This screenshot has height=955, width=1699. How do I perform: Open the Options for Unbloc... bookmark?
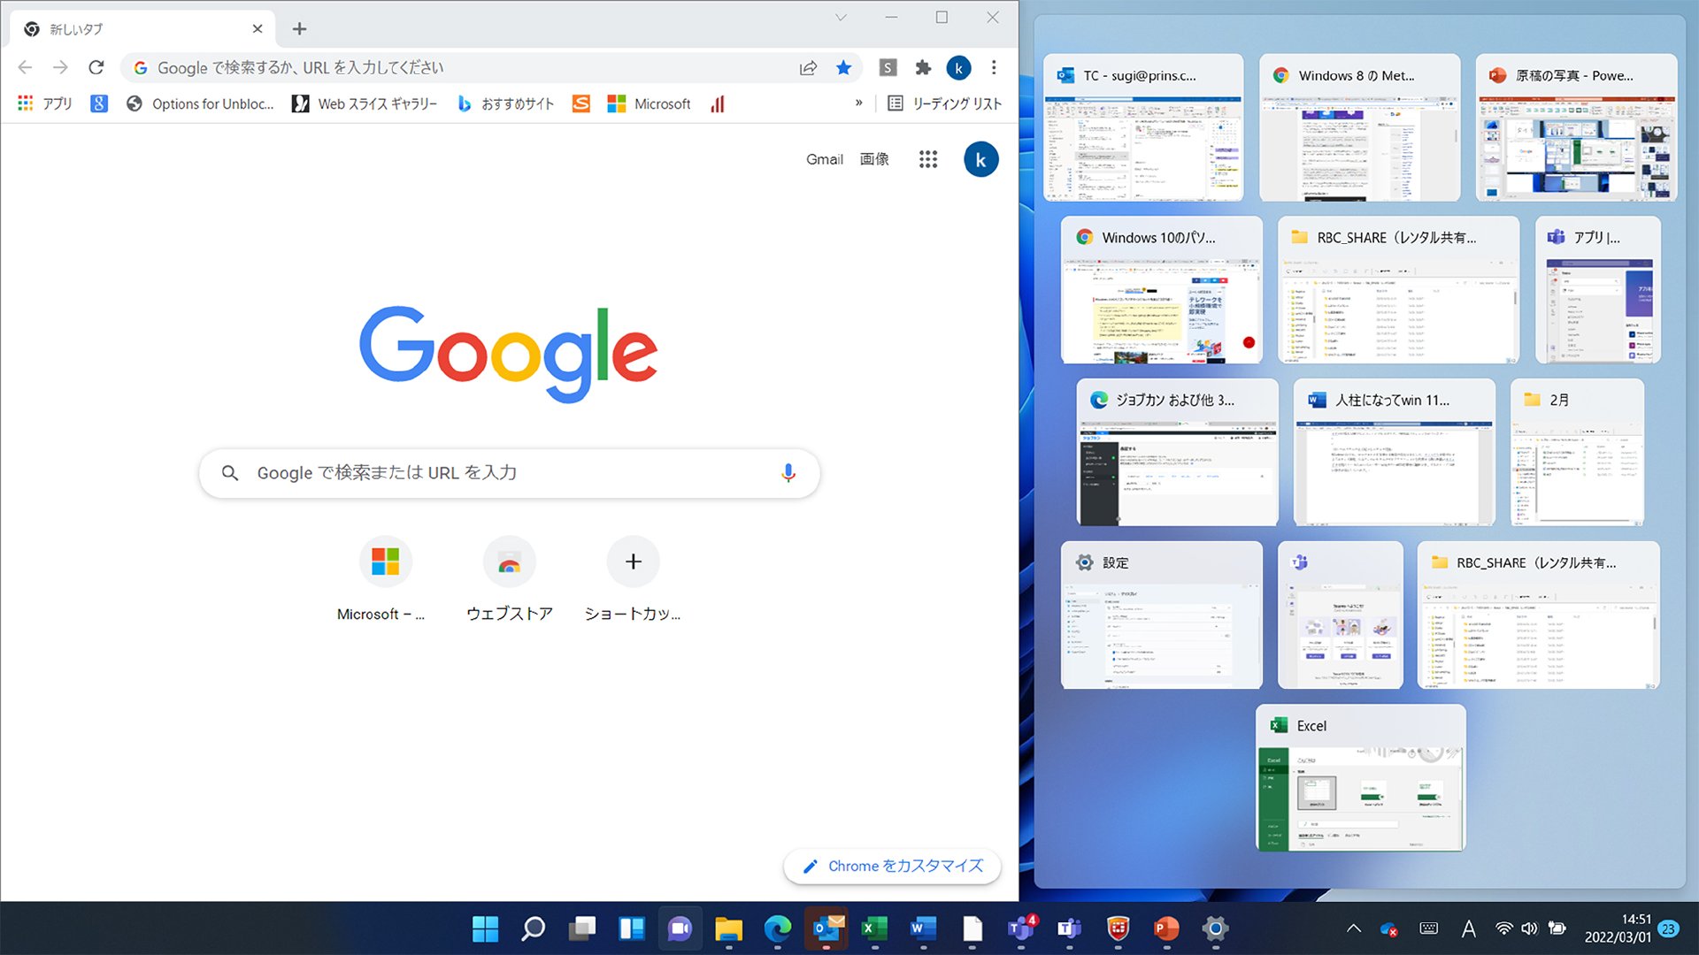[200, 103]
